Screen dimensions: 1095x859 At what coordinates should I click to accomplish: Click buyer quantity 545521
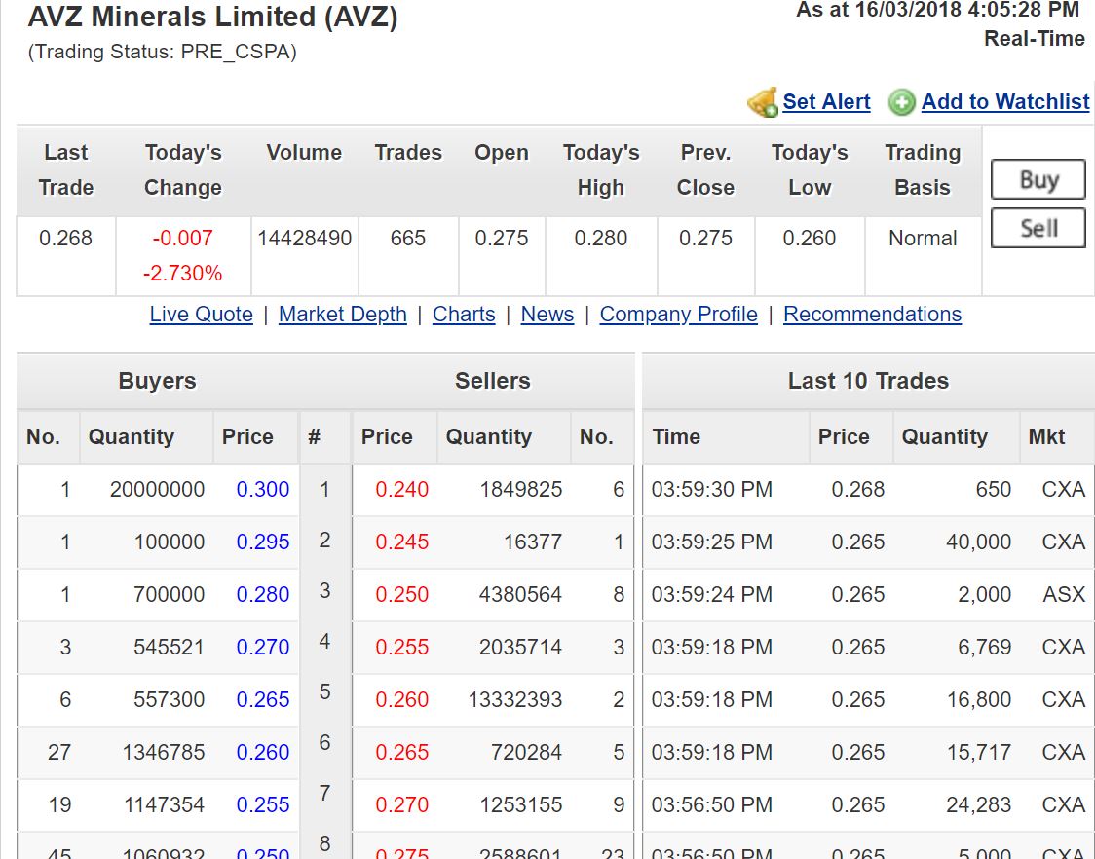169,647
